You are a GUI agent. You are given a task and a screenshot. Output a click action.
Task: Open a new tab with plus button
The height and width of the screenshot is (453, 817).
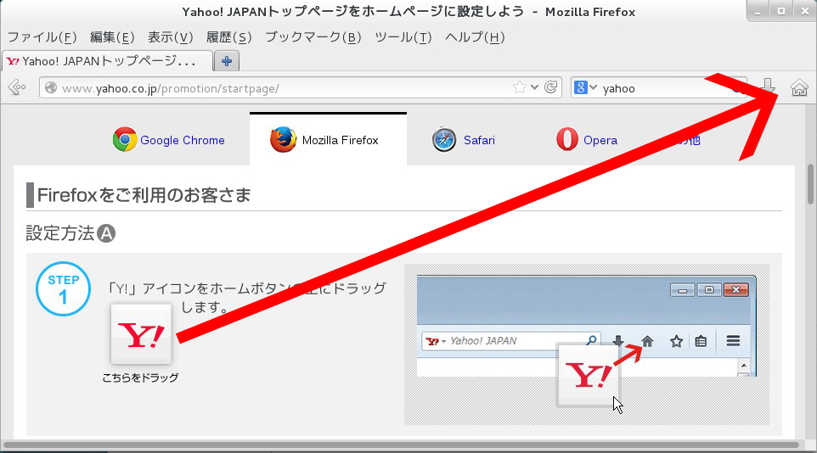227,61
